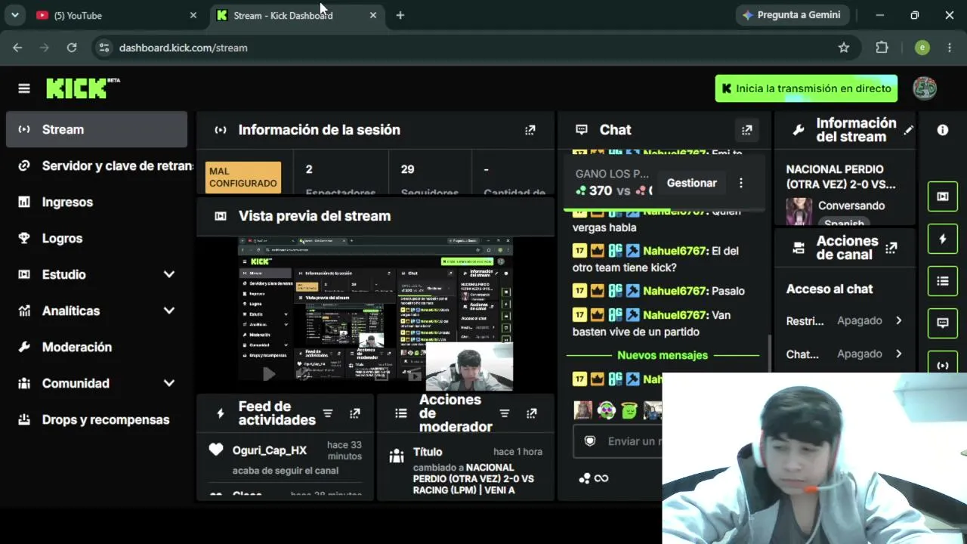Filter the Feed de actividades list

pyautogui.click(x=328, y=413)
